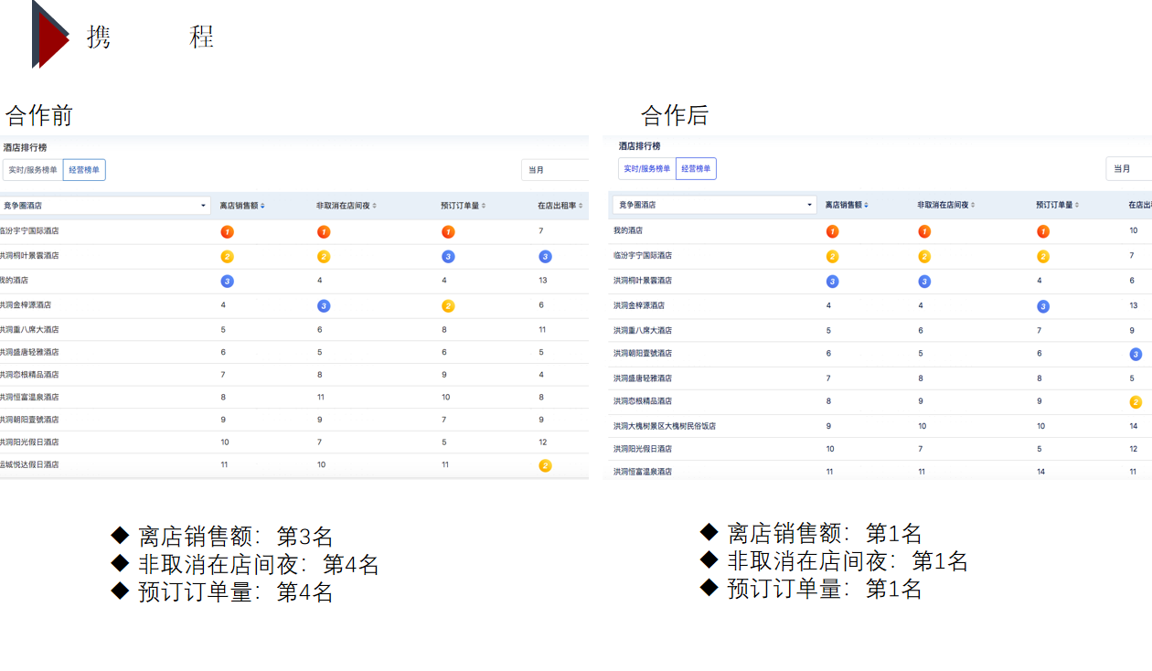Select 经营榜单 tab in 合作后 panel
The image size is (1152, 671).
point(696,168)
